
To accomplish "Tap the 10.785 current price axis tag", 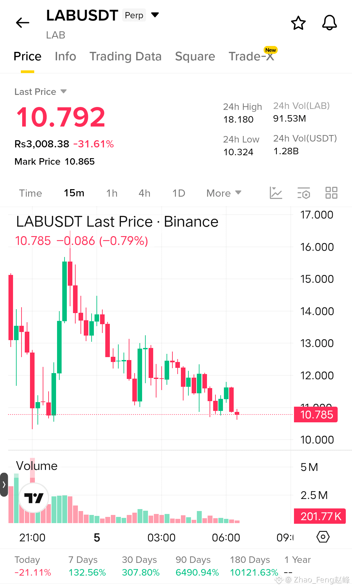I will coord(316,415).
